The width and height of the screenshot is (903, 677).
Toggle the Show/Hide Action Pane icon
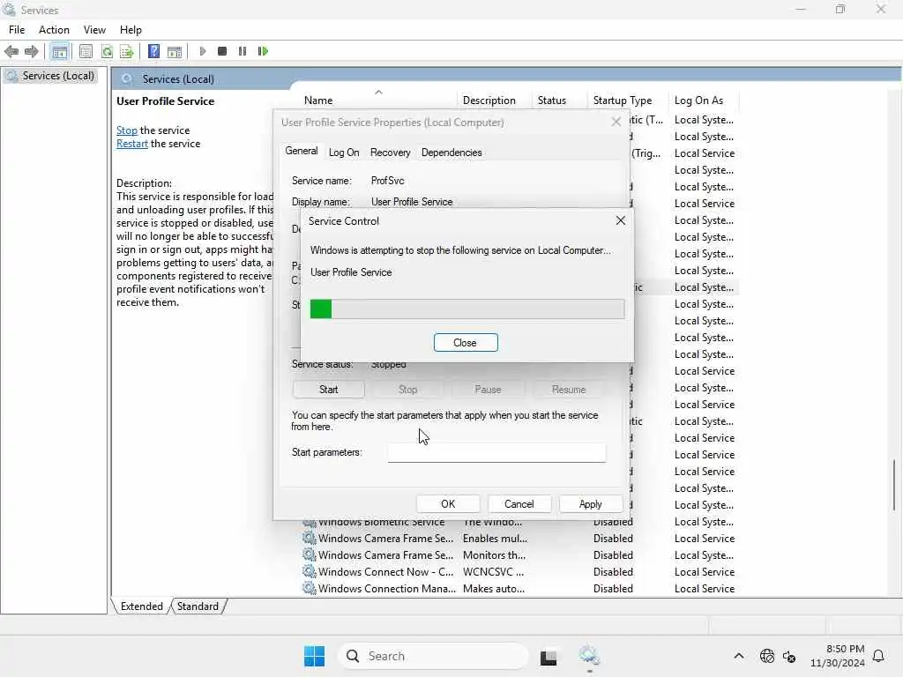(x=175, y=52)
